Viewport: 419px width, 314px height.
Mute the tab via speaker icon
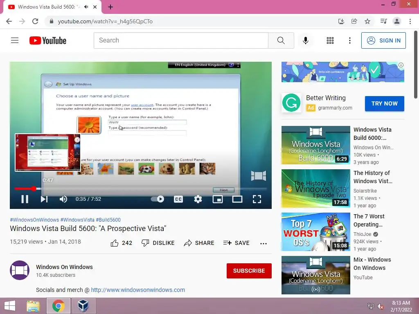point(86,7)
